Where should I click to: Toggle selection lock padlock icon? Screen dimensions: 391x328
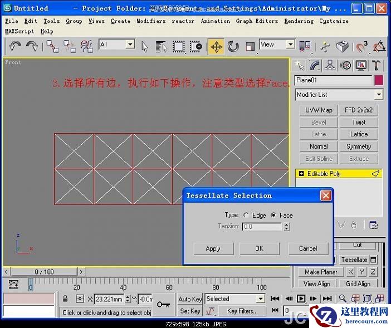pyautogui.click(x=65, y=298)
